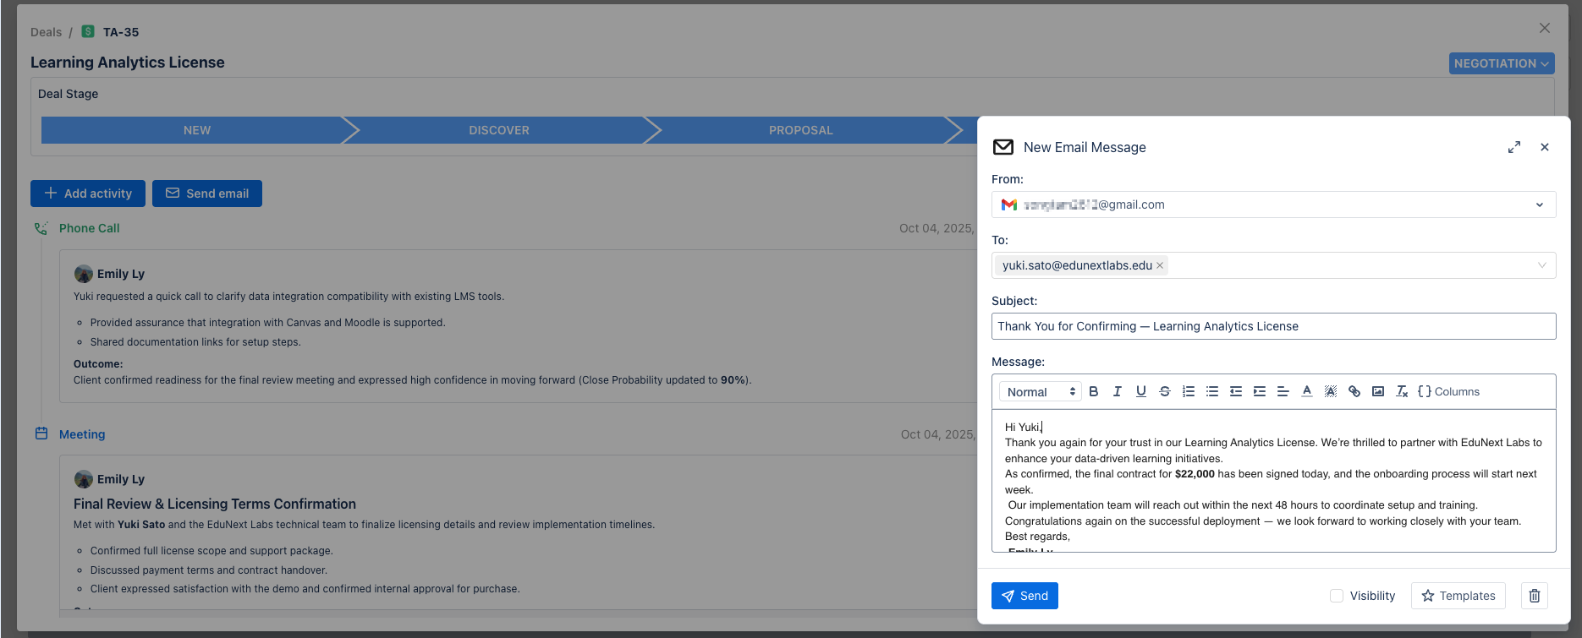Open the text color picker

click(1307, 391)
